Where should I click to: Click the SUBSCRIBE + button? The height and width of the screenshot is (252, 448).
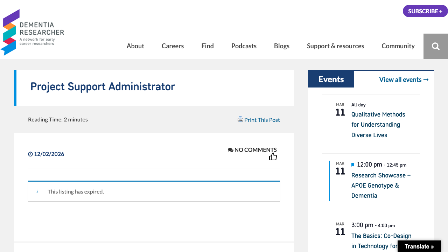[425, 11]
